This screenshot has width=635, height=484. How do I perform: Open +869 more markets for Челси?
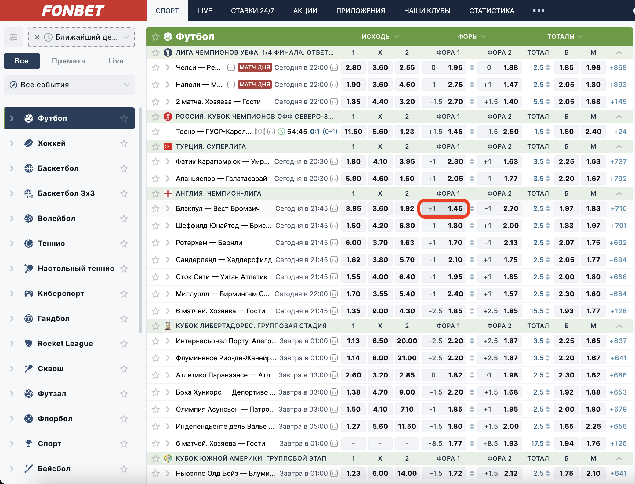pos(618,67)
